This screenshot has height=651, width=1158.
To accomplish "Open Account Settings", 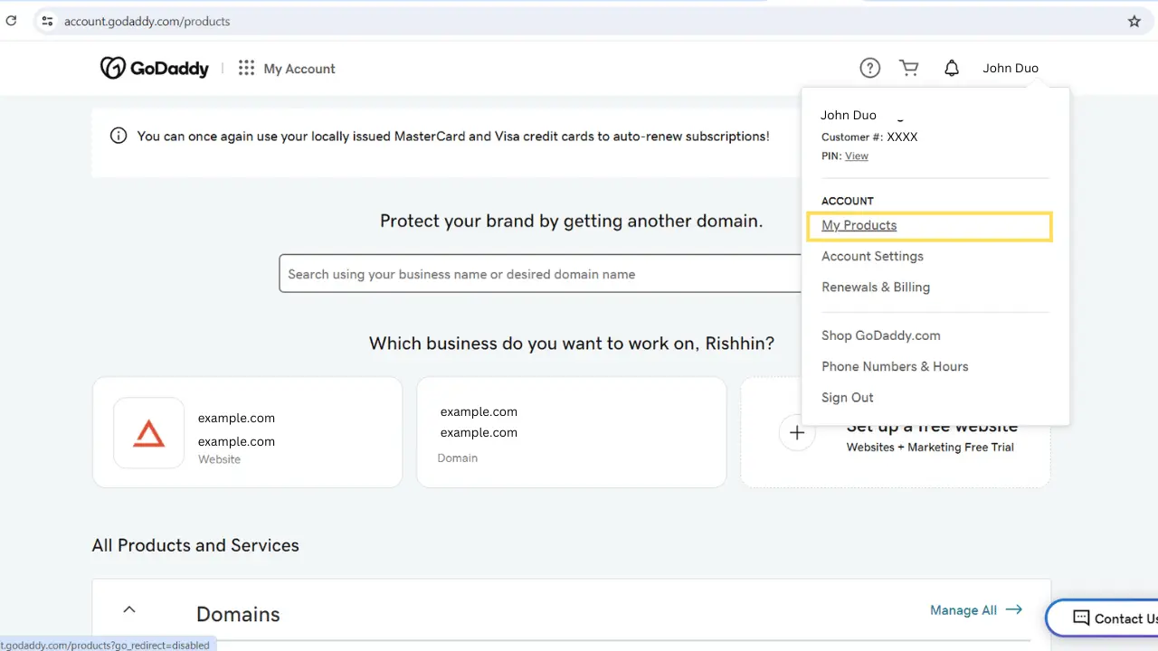I will click(872, 257).
